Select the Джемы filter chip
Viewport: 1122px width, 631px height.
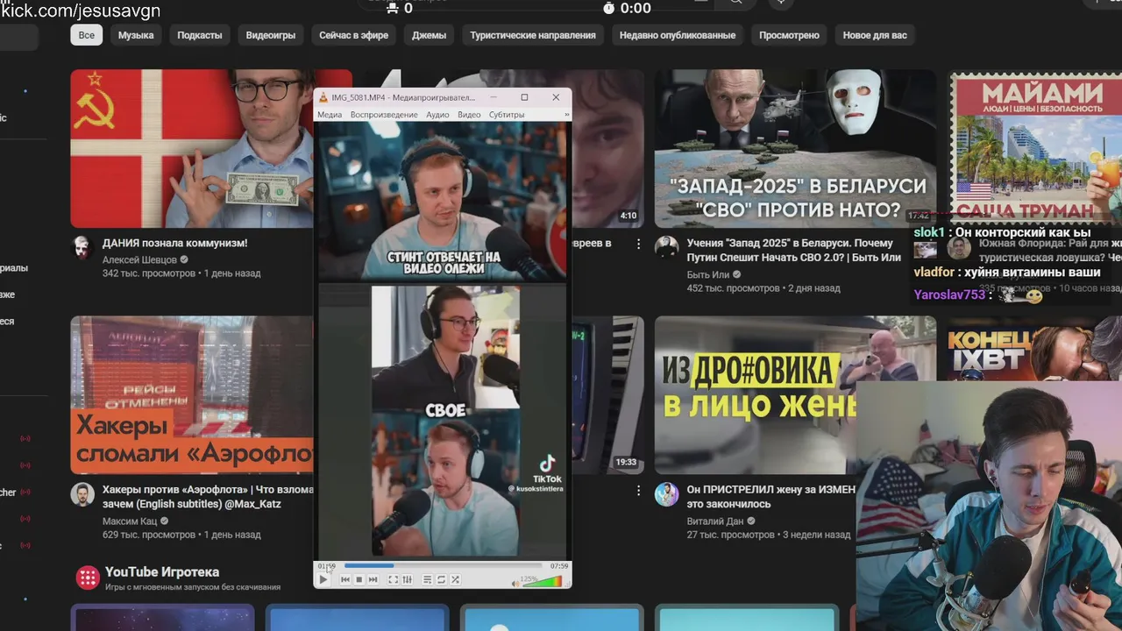click(x=430, y=35)
